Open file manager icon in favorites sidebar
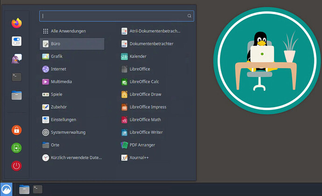Image resolution: width=322 pixels, height=196 pixels. tap(17, 95)
